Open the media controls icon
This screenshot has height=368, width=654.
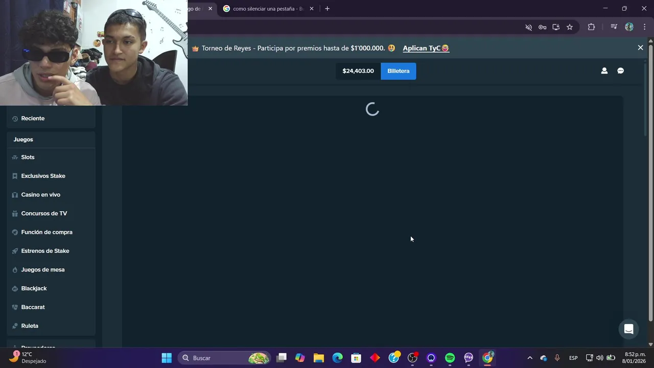(x=614, y=27)
